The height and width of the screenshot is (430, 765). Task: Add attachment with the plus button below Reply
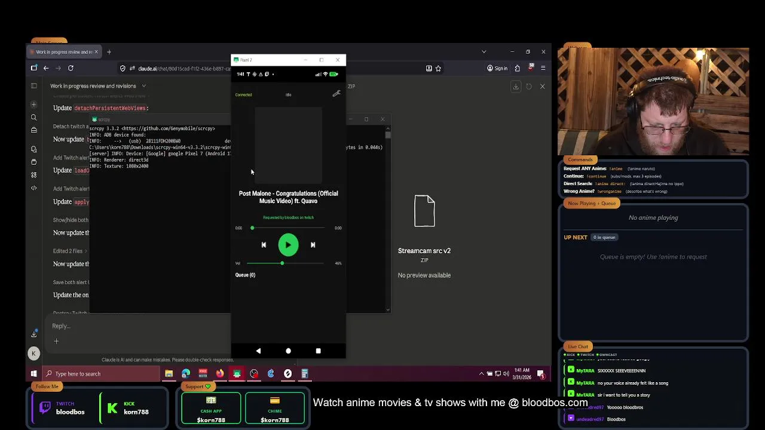[x=56, y=341]
